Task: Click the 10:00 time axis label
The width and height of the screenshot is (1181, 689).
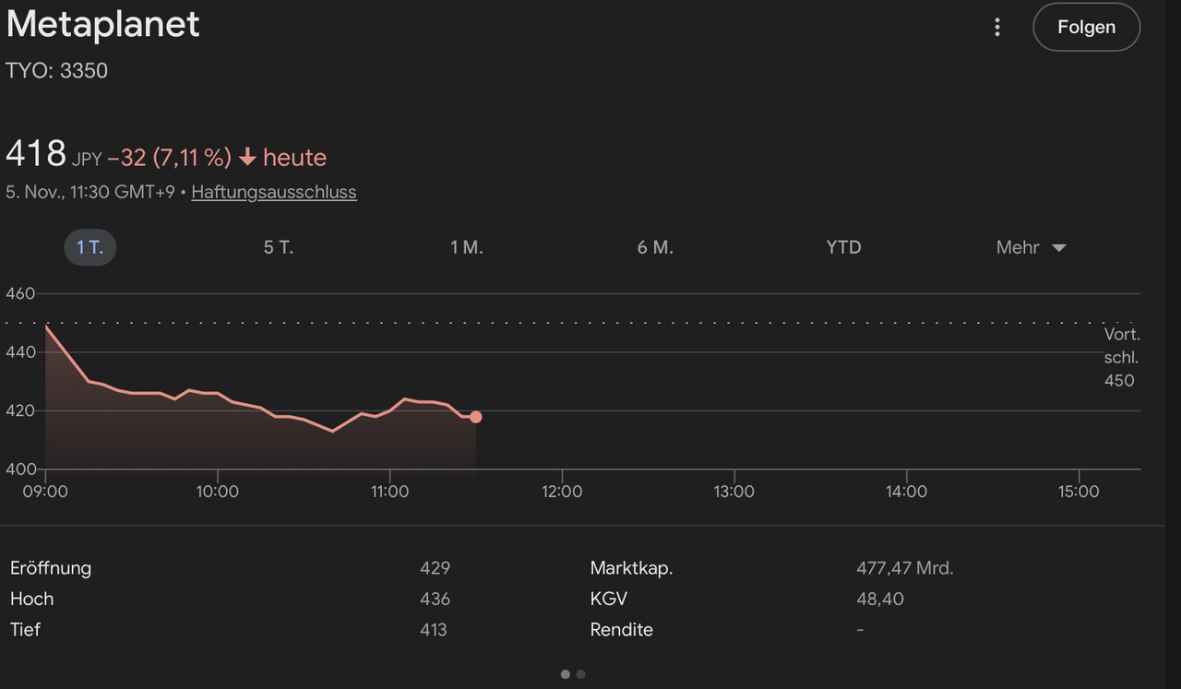Action: 217,492
